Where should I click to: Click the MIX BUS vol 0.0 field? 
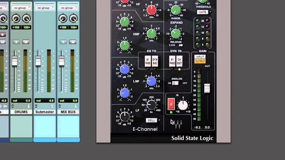click(x=68, y=101)
